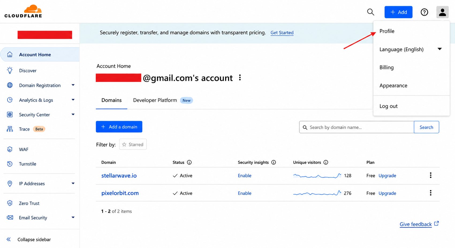The height and width of the screenshot is (248, 455).
Task: Follow the Get Started link
Action: (x=282, y=33)
